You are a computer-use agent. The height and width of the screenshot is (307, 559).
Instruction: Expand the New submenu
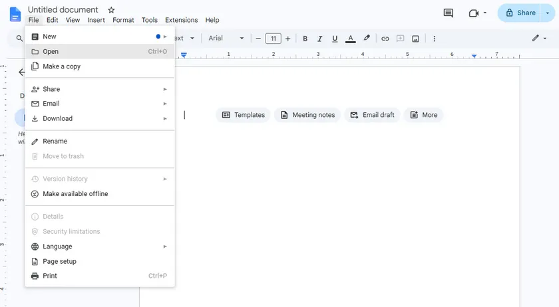coord(100,37)
